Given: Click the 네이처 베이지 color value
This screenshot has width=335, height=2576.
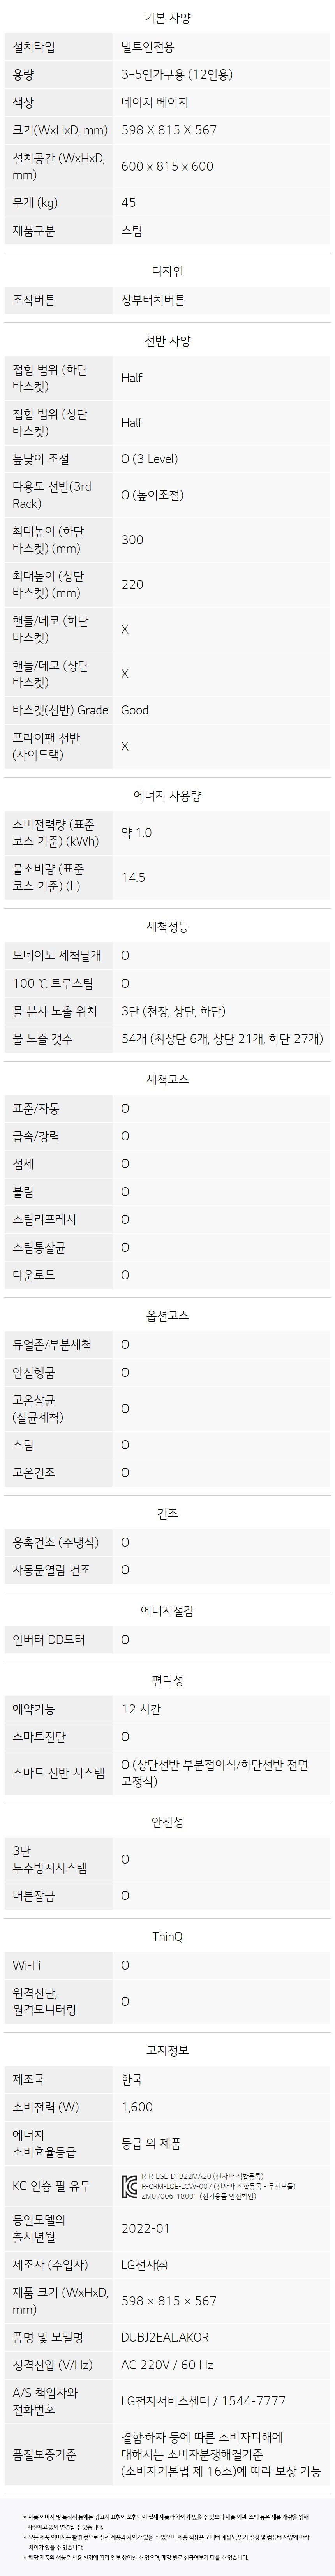Looking at the screenshot, I should pyautogui.click(x=155, y=102).
